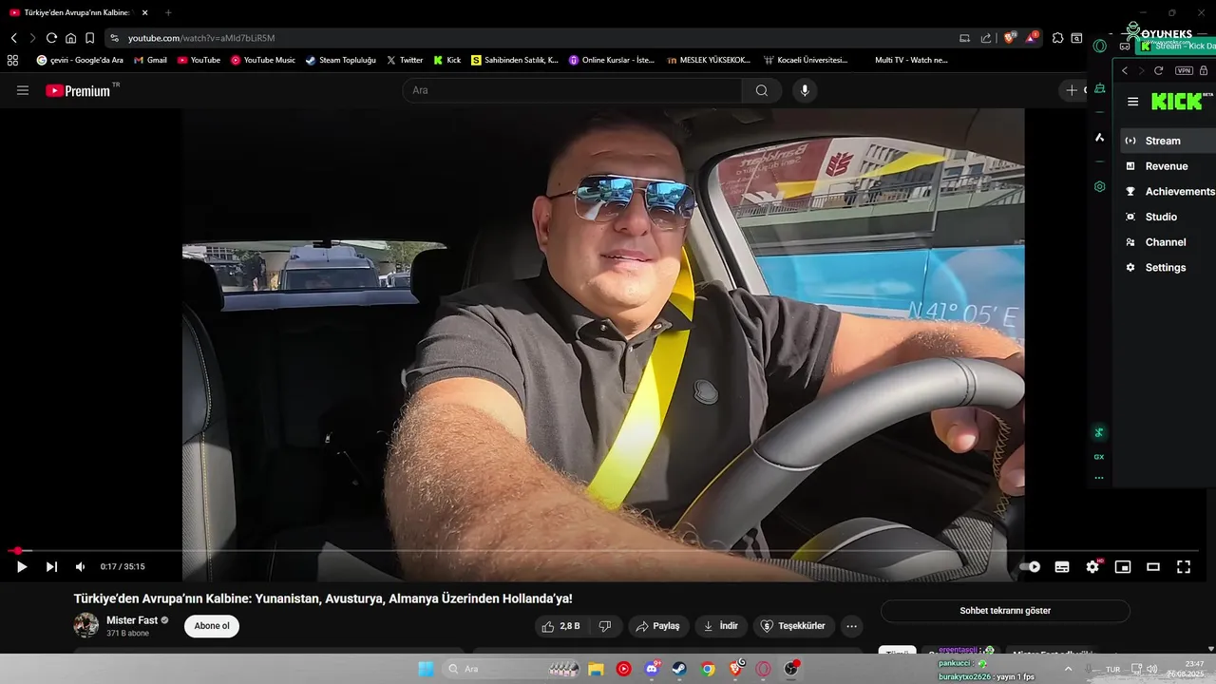Skip to the next video
The height and width of the screenshot is (684, 1216).
pos(51,567)
